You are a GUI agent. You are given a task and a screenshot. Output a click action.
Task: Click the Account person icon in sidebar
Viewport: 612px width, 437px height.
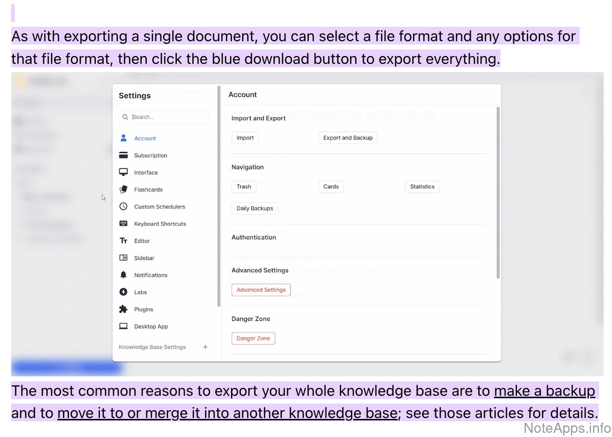click(124, 138)
